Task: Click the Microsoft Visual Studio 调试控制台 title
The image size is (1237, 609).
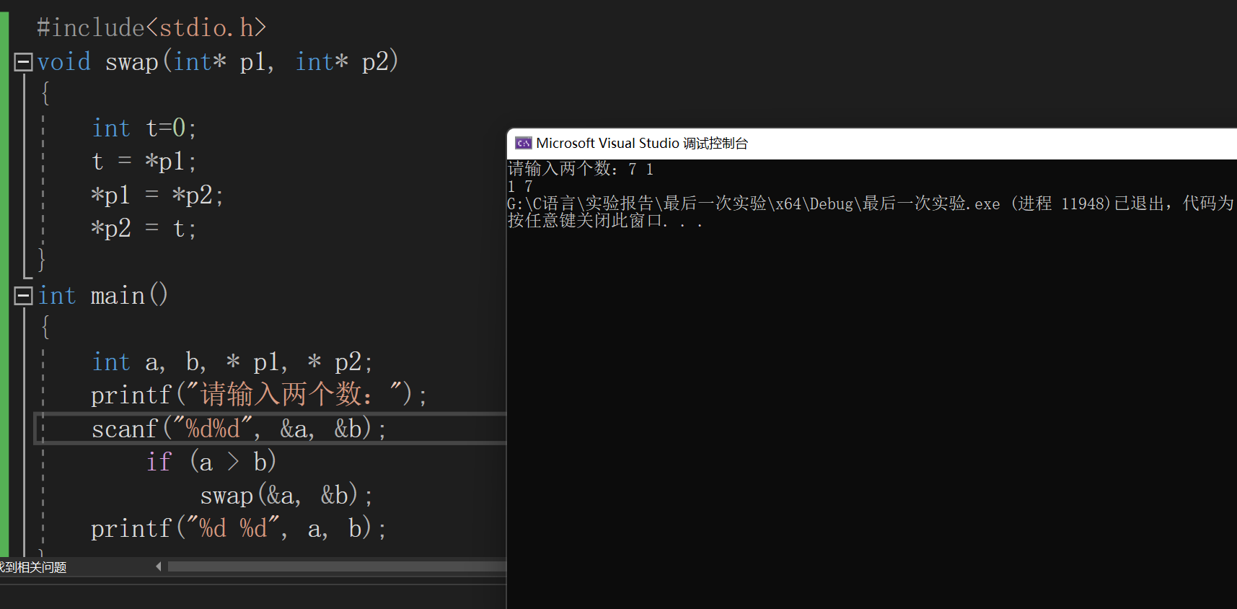Action: tap(642, 143)
